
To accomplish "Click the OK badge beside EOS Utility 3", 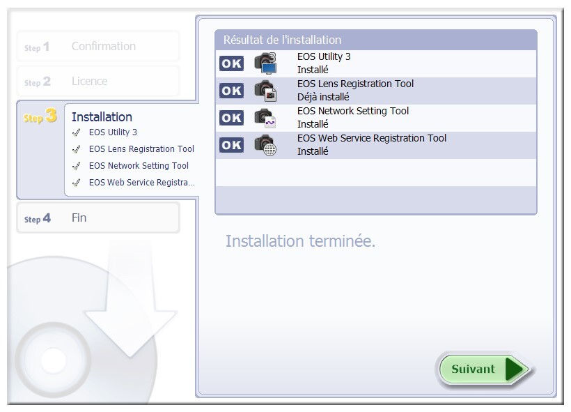I will [232, 63].
